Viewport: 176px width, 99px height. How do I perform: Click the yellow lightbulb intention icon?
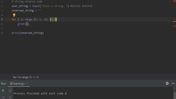[x=14, y=15]
